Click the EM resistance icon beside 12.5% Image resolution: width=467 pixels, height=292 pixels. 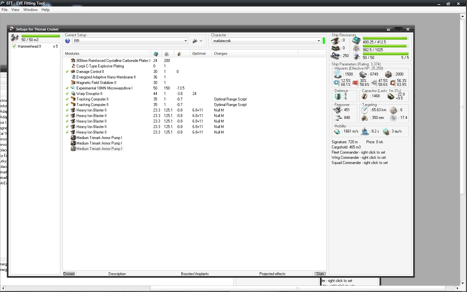click(x=336, y=82)
